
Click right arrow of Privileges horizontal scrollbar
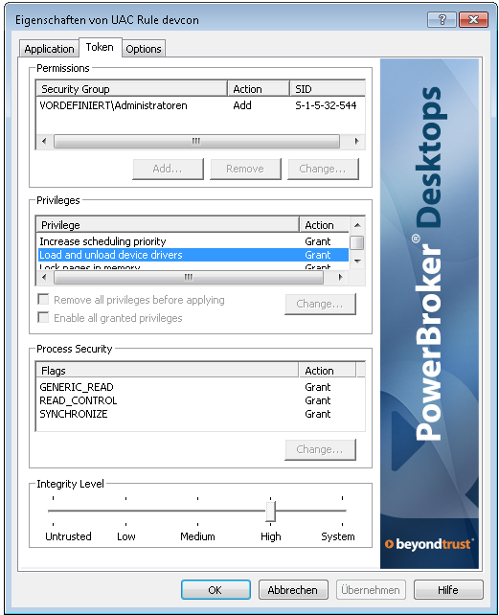click(x=341, y=277)
